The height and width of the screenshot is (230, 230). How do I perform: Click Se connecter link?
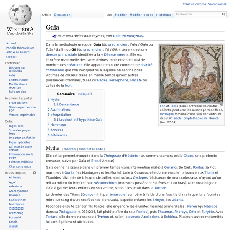217,4
